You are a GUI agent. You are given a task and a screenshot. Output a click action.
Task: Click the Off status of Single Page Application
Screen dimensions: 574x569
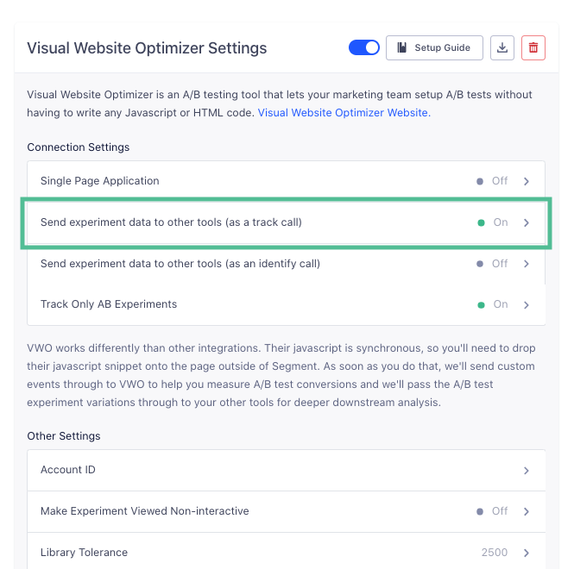point(499,181)
